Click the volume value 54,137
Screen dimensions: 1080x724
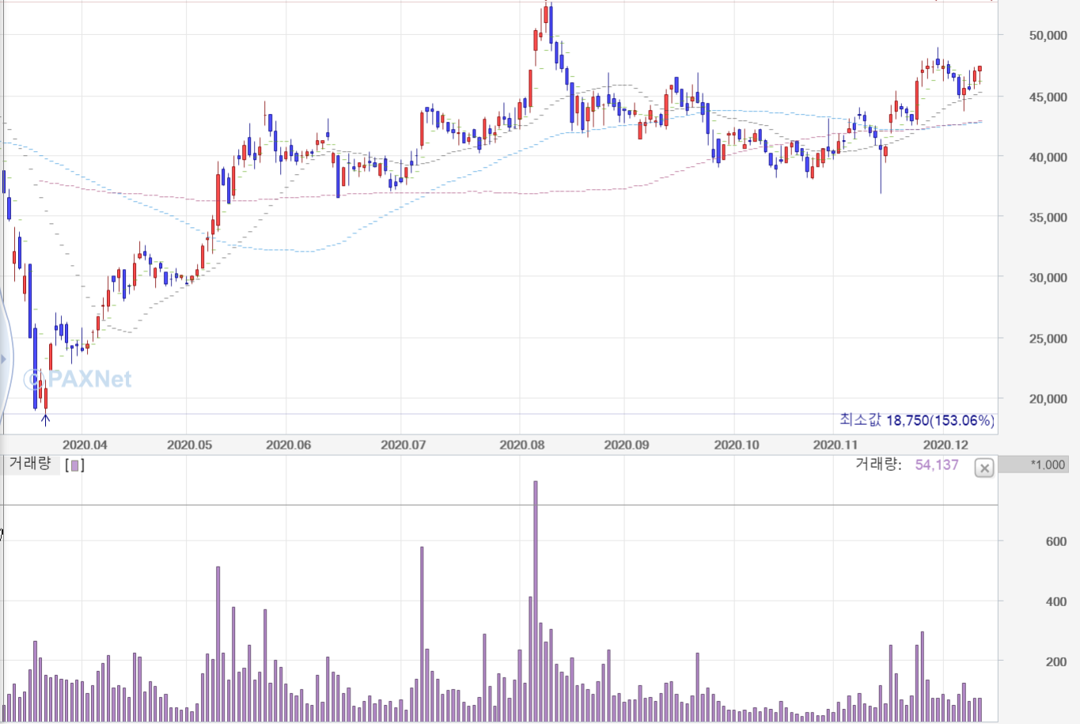(x=937, y=464)
